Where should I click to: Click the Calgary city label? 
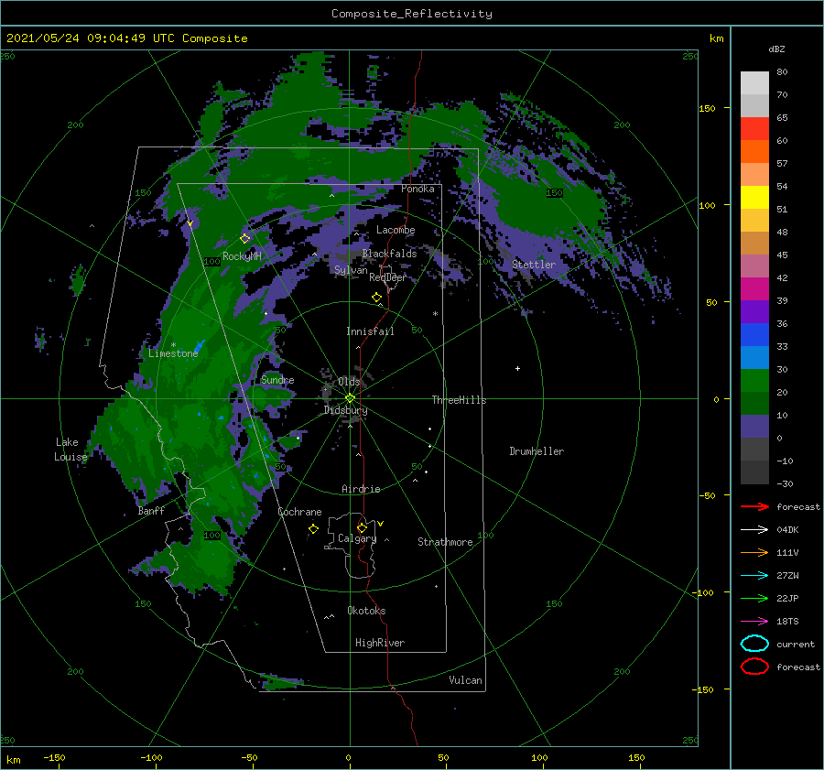[x=357, y=538]
